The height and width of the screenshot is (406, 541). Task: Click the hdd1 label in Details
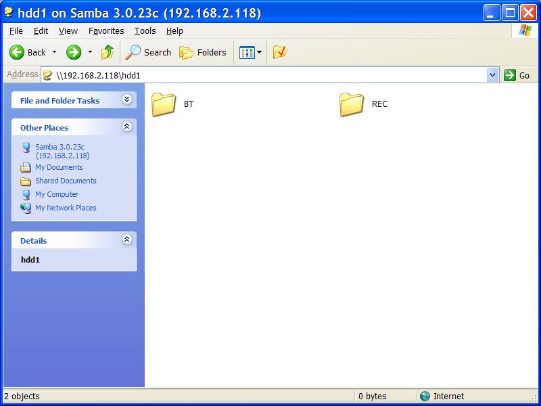[x=30, y=260]
